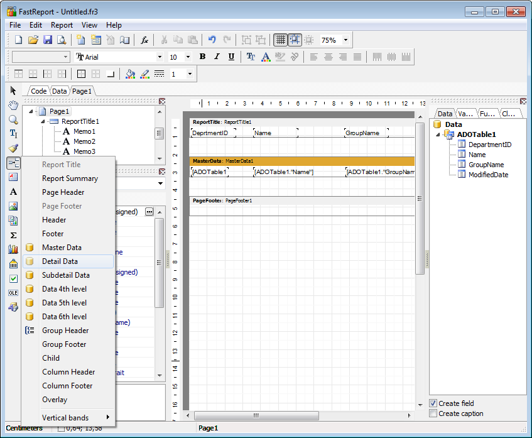Select the Hand tool
This screenshot has height=438, width=532.
pos(13,105)
